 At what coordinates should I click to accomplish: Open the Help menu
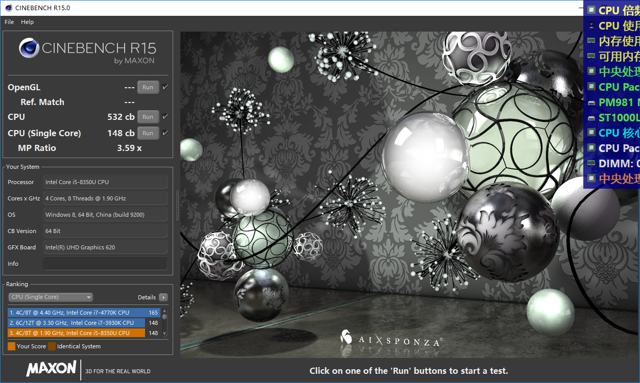point(27,22)
